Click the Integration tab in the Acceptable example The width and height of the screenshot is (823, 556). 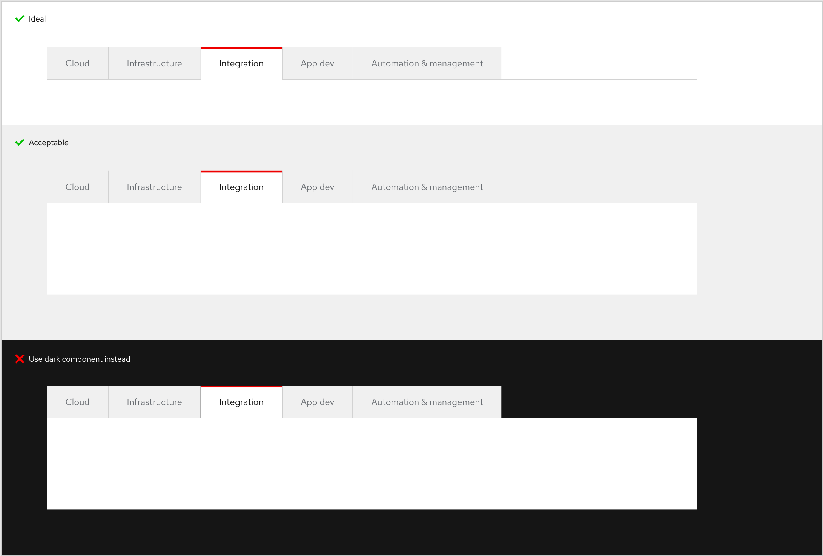[x=241, y=187]
